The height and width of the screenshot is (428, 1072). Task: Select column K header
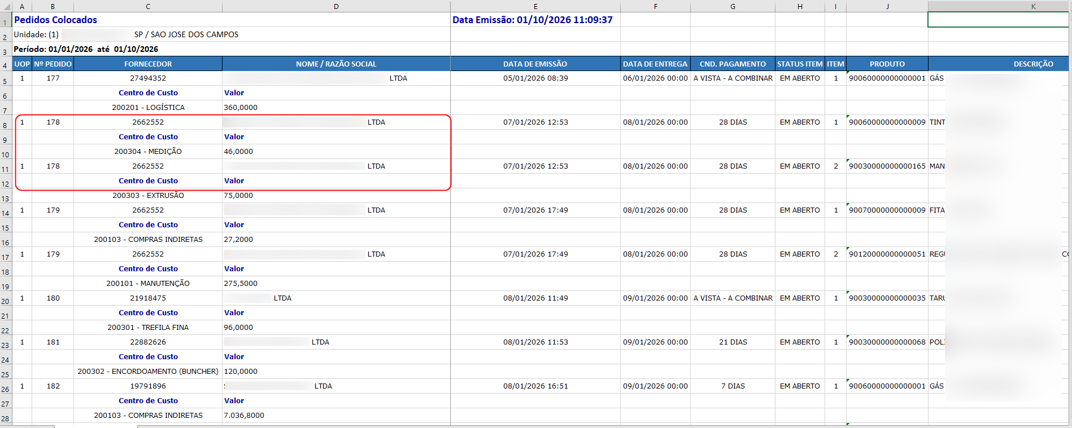coord(998,6)
